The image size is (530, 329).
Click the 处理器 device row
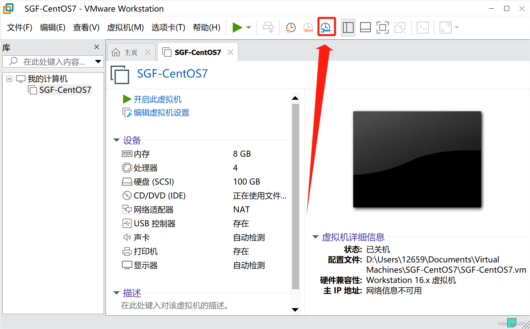(204, 168)
